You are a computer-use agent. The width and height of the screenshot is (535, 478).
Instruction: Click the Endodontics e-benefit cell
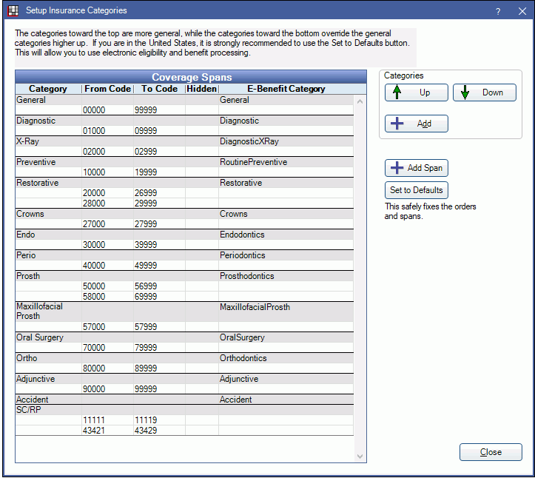pos(286,235)
